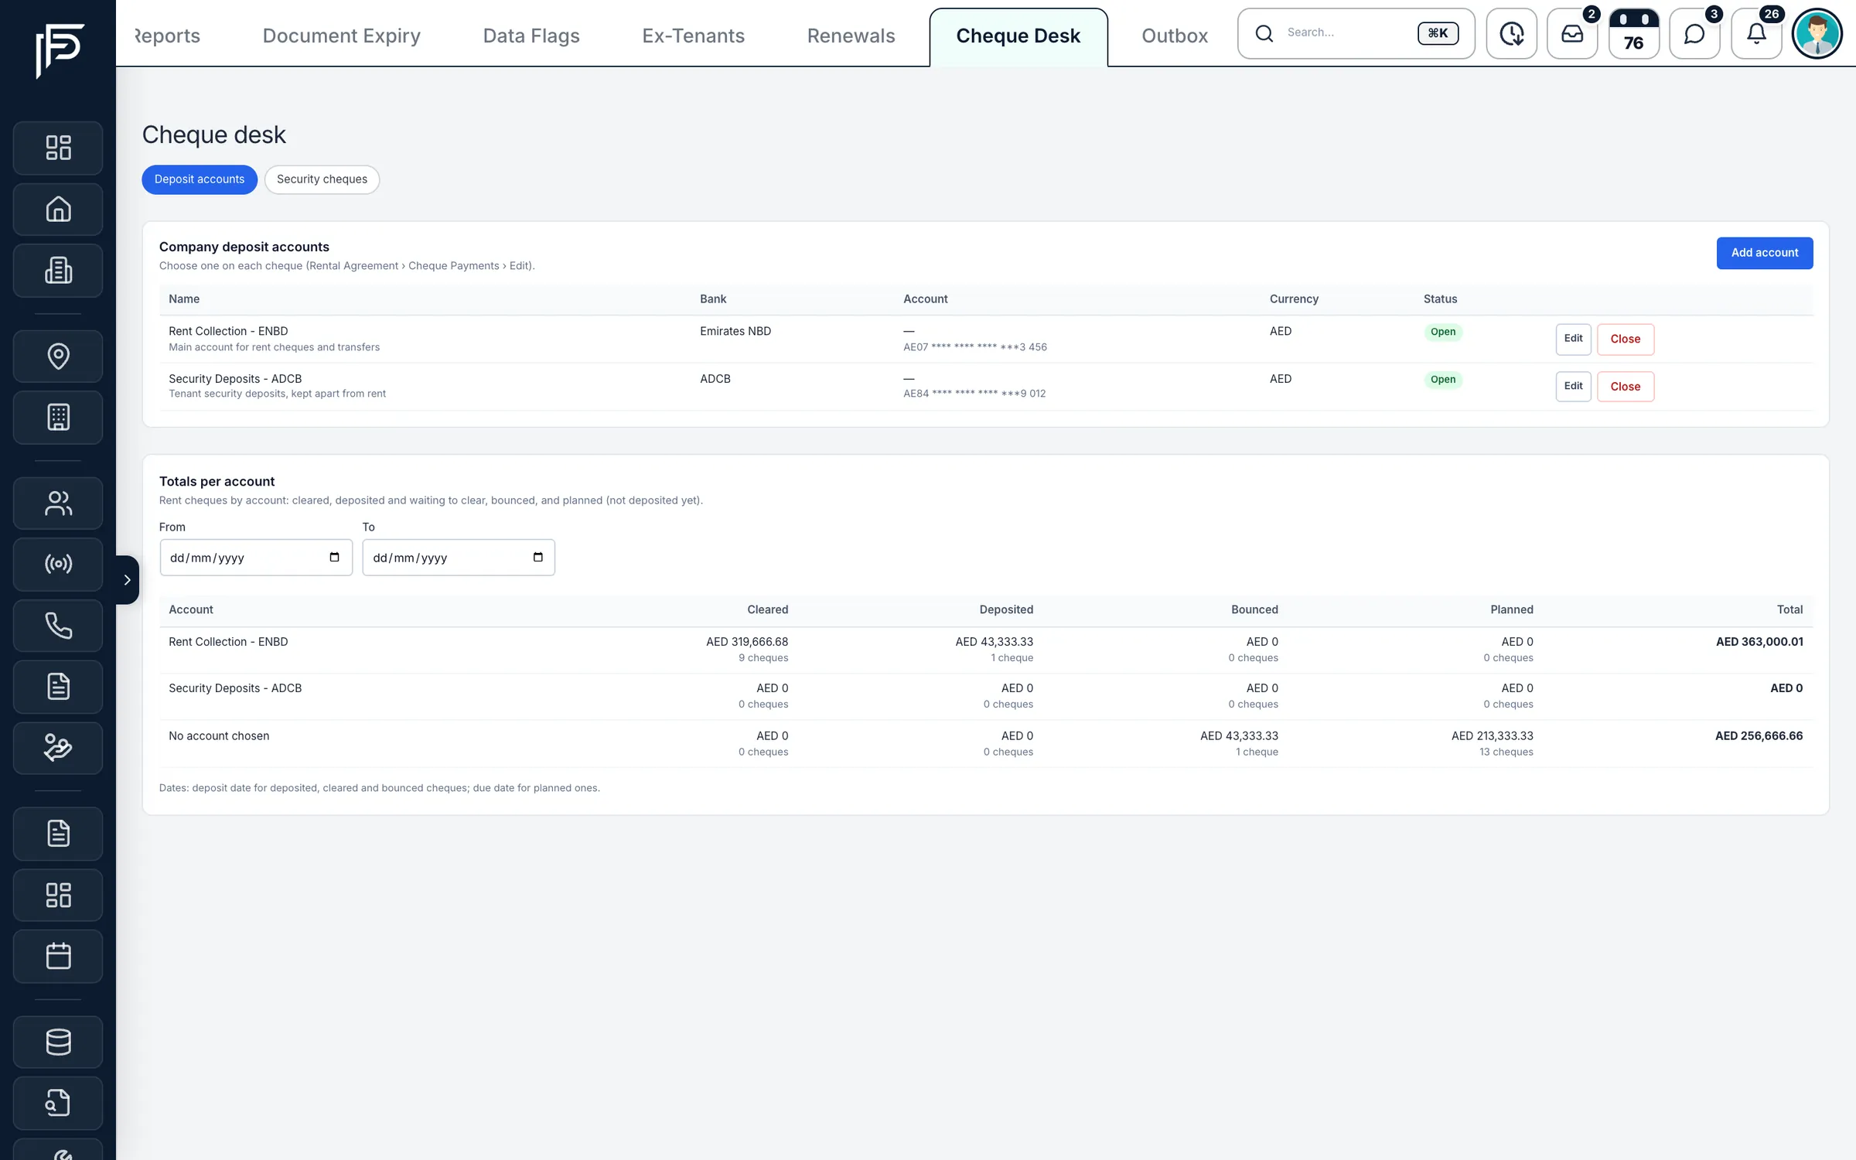Open the chat messages icon with badge 3
The image size is (1856, 1160).
point(1694,33)
